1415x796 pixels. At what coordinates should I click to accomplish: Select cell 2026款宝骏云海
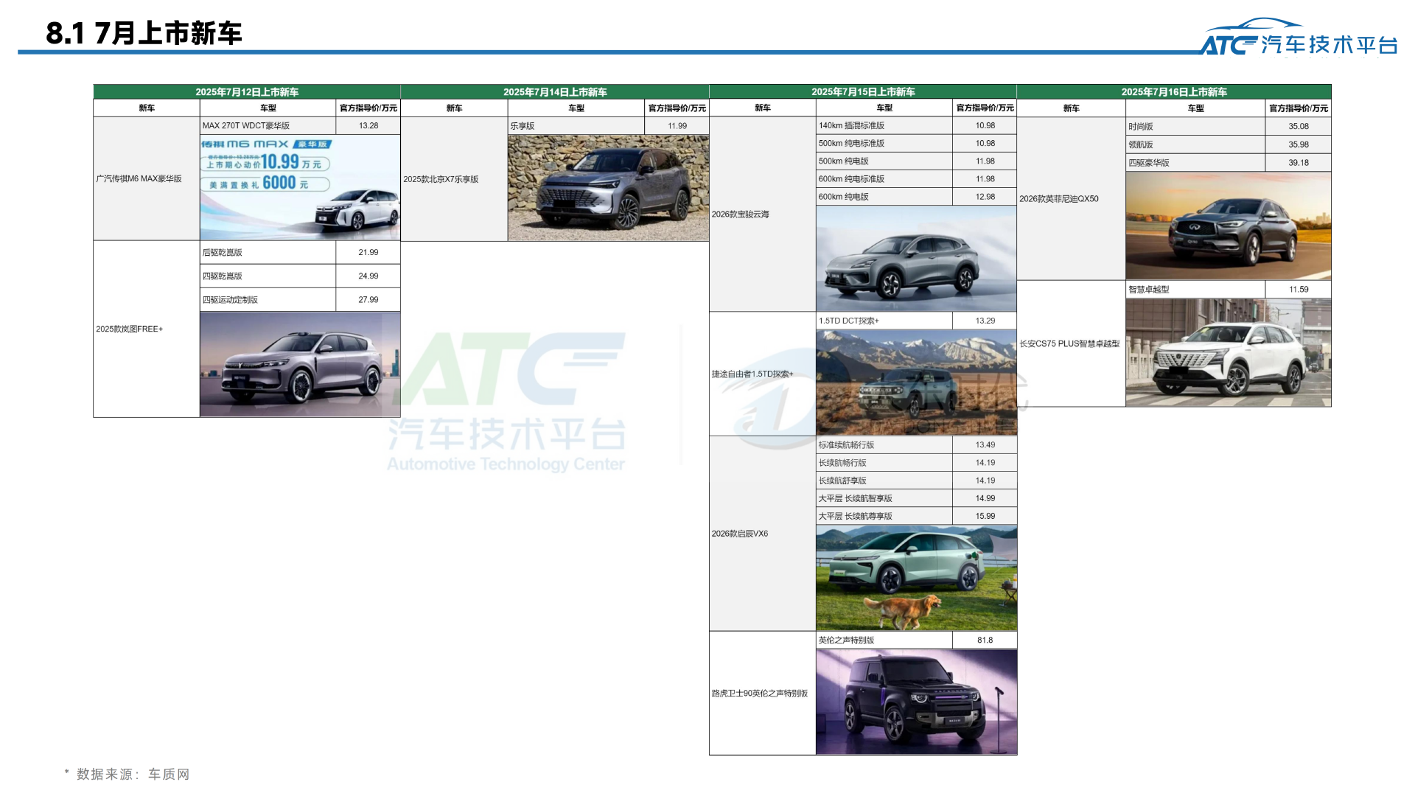point(763,214)
